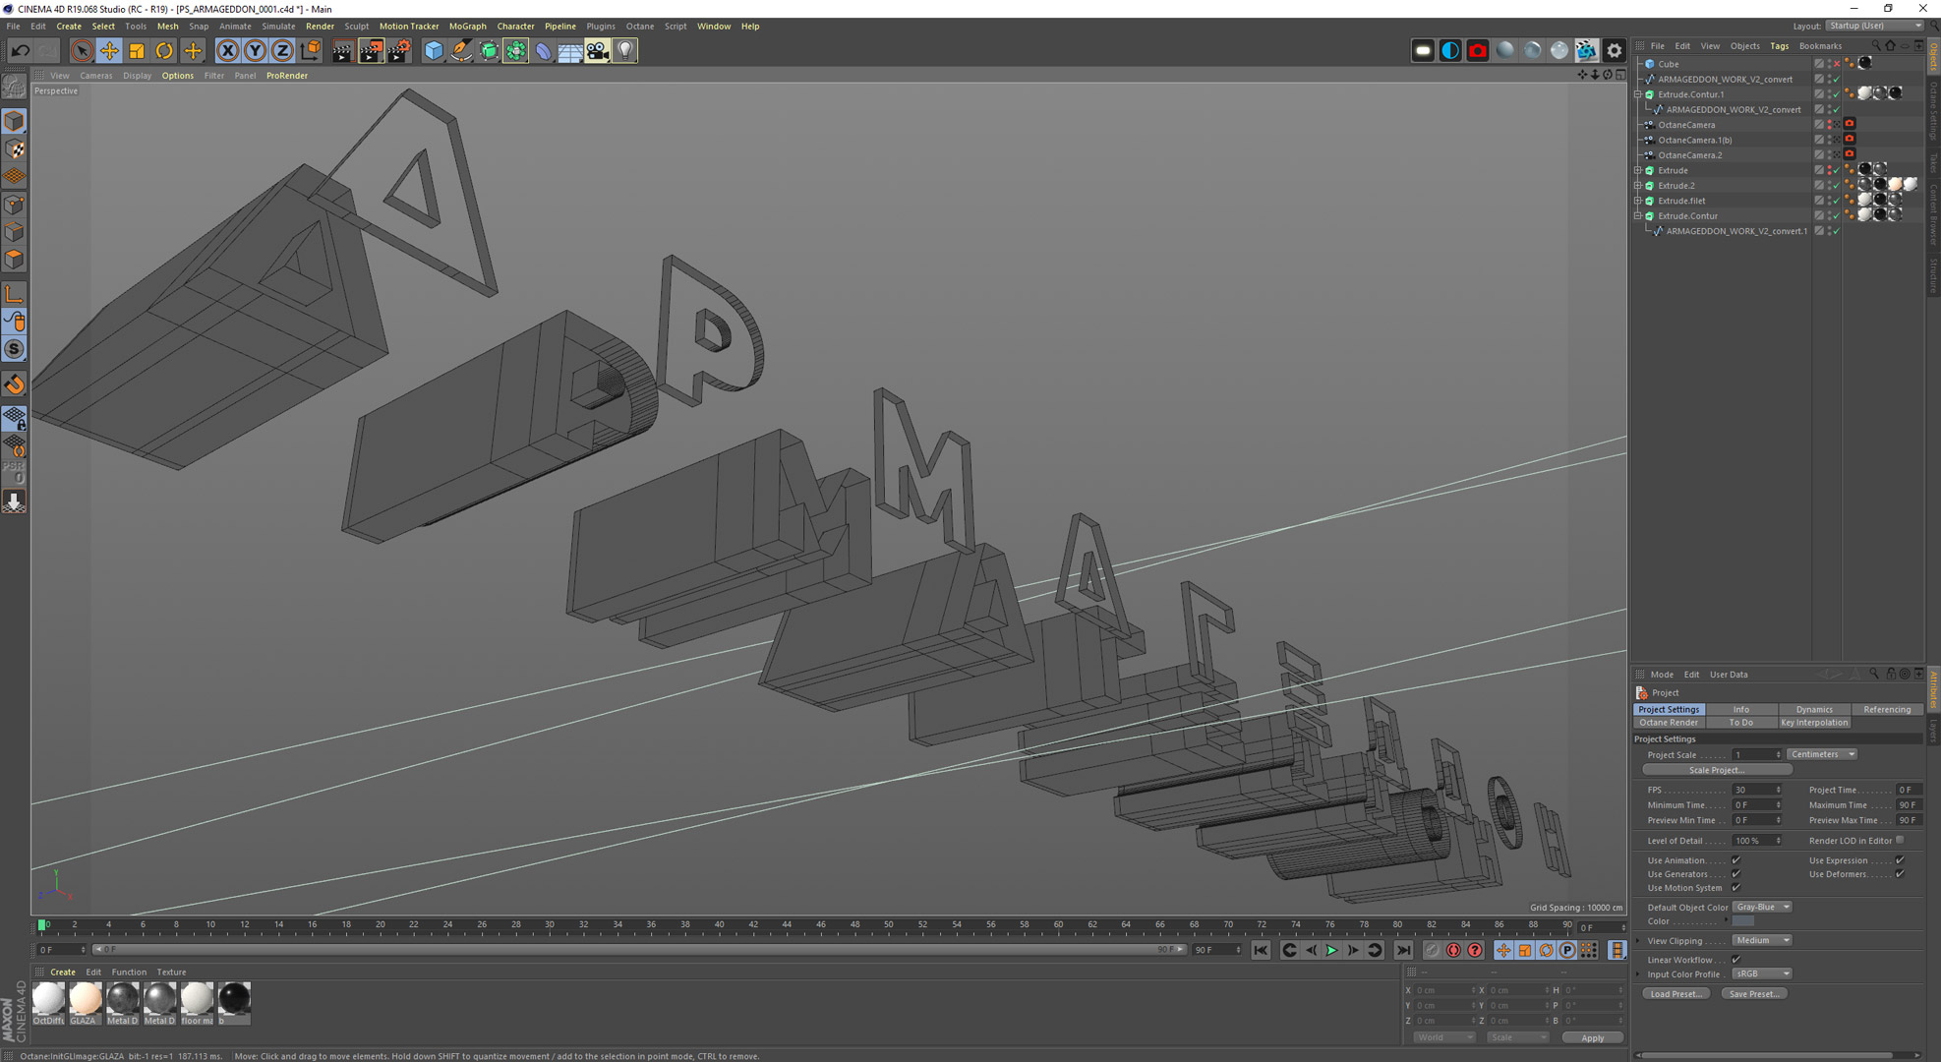
Task: Click the Scale Project button
Action: pyautogui.click(x=1716, y=770)
